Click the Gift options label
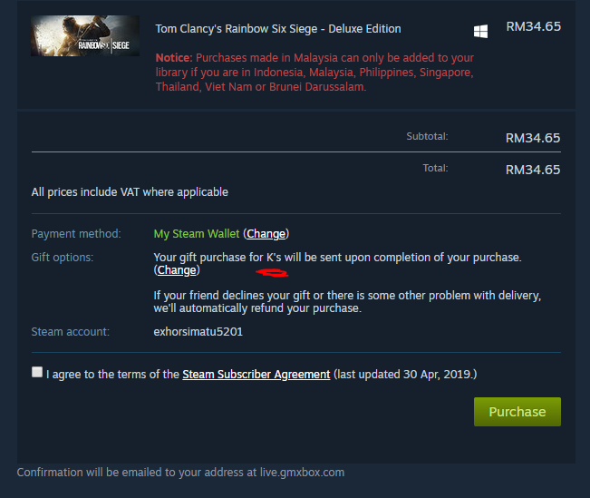Screen dimensions: 590x498 63,258
